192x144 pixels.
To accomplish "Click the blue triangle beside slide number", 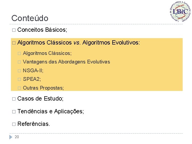I will [x=11, y=137].
